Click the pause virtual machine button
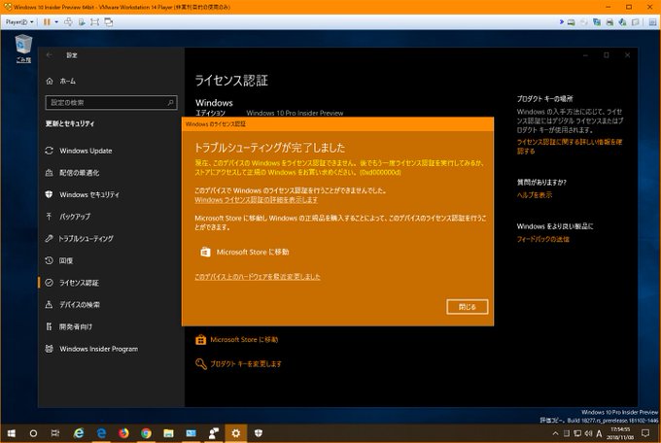 tap(47, 22)
